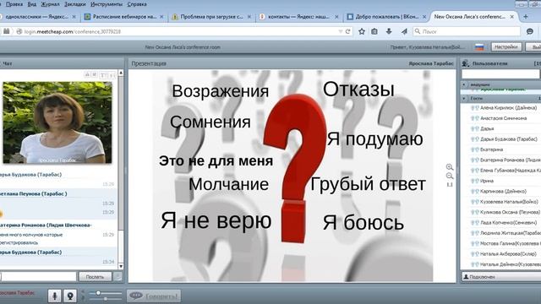
Task: Open the Подключен status dropdown
Action: click(x=501, y=276)
